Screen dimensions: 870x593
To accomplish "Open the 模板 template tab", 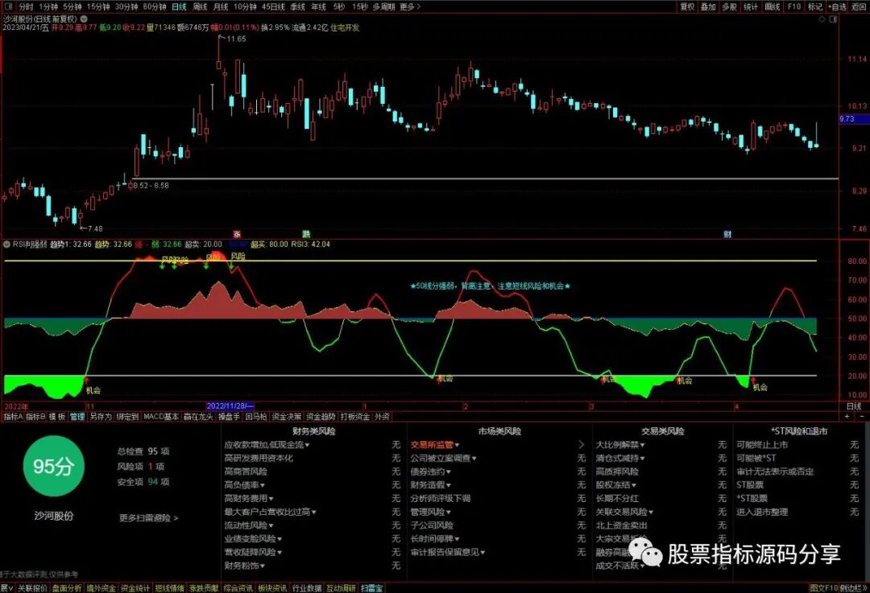I will [58, 416].
